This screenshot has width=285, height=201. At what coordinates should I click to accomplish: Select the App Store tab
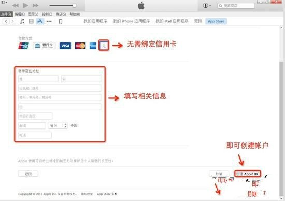click(216, 21)
